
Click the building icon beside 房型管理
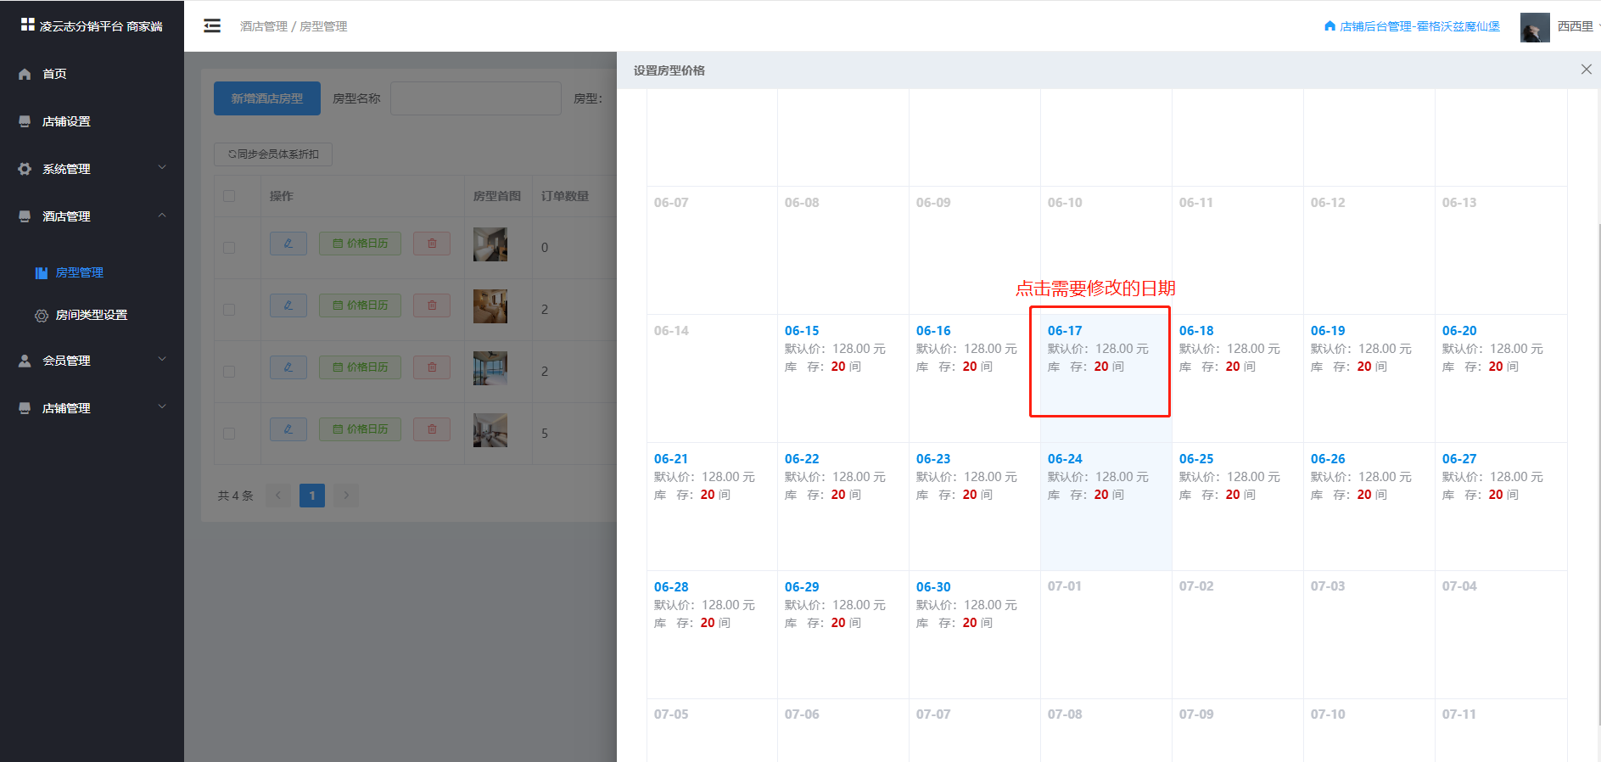(x=41, y=272)
